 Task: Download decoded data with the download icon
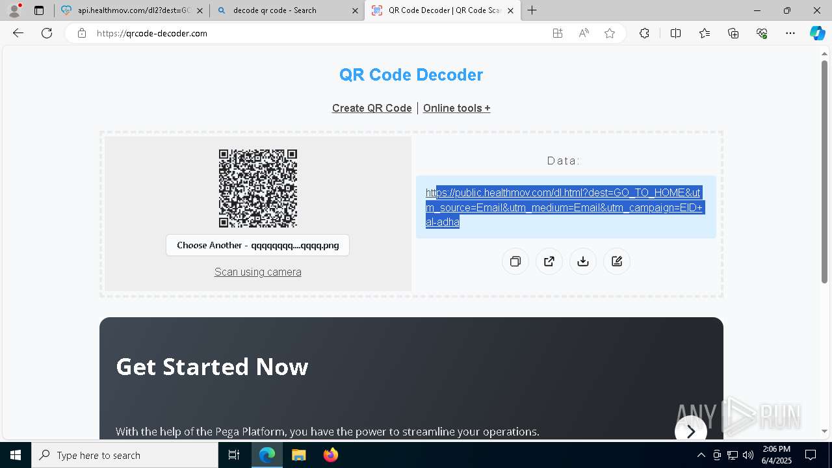[583, 261]
